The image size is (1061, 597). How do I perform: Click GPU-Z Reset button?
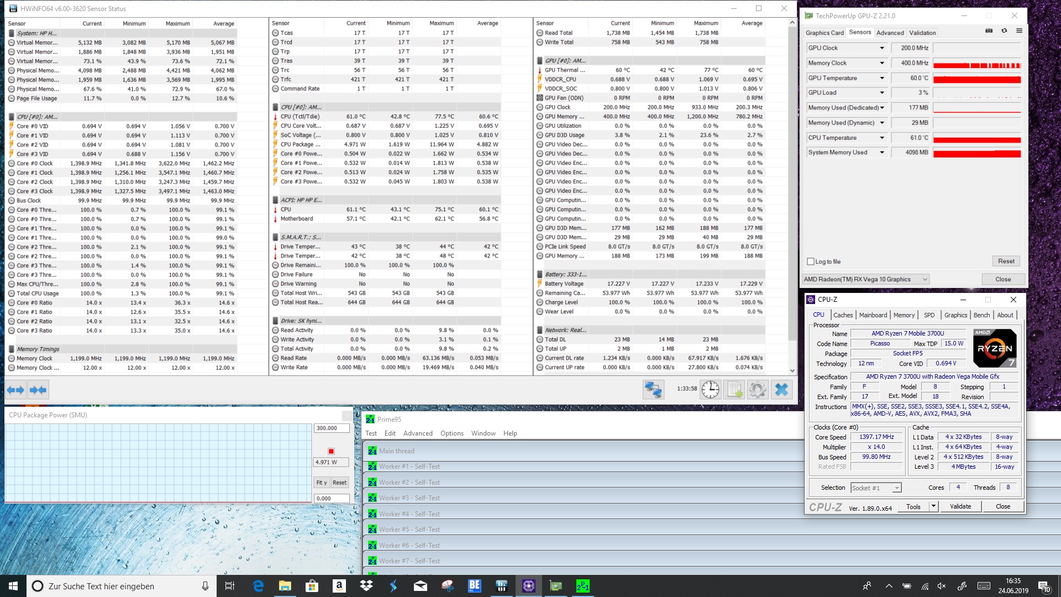(1006, 261)
